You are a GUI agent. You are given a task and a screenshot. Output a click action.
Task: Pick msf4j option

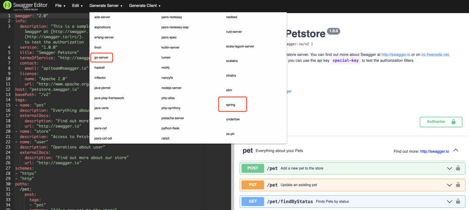point(165,68)
